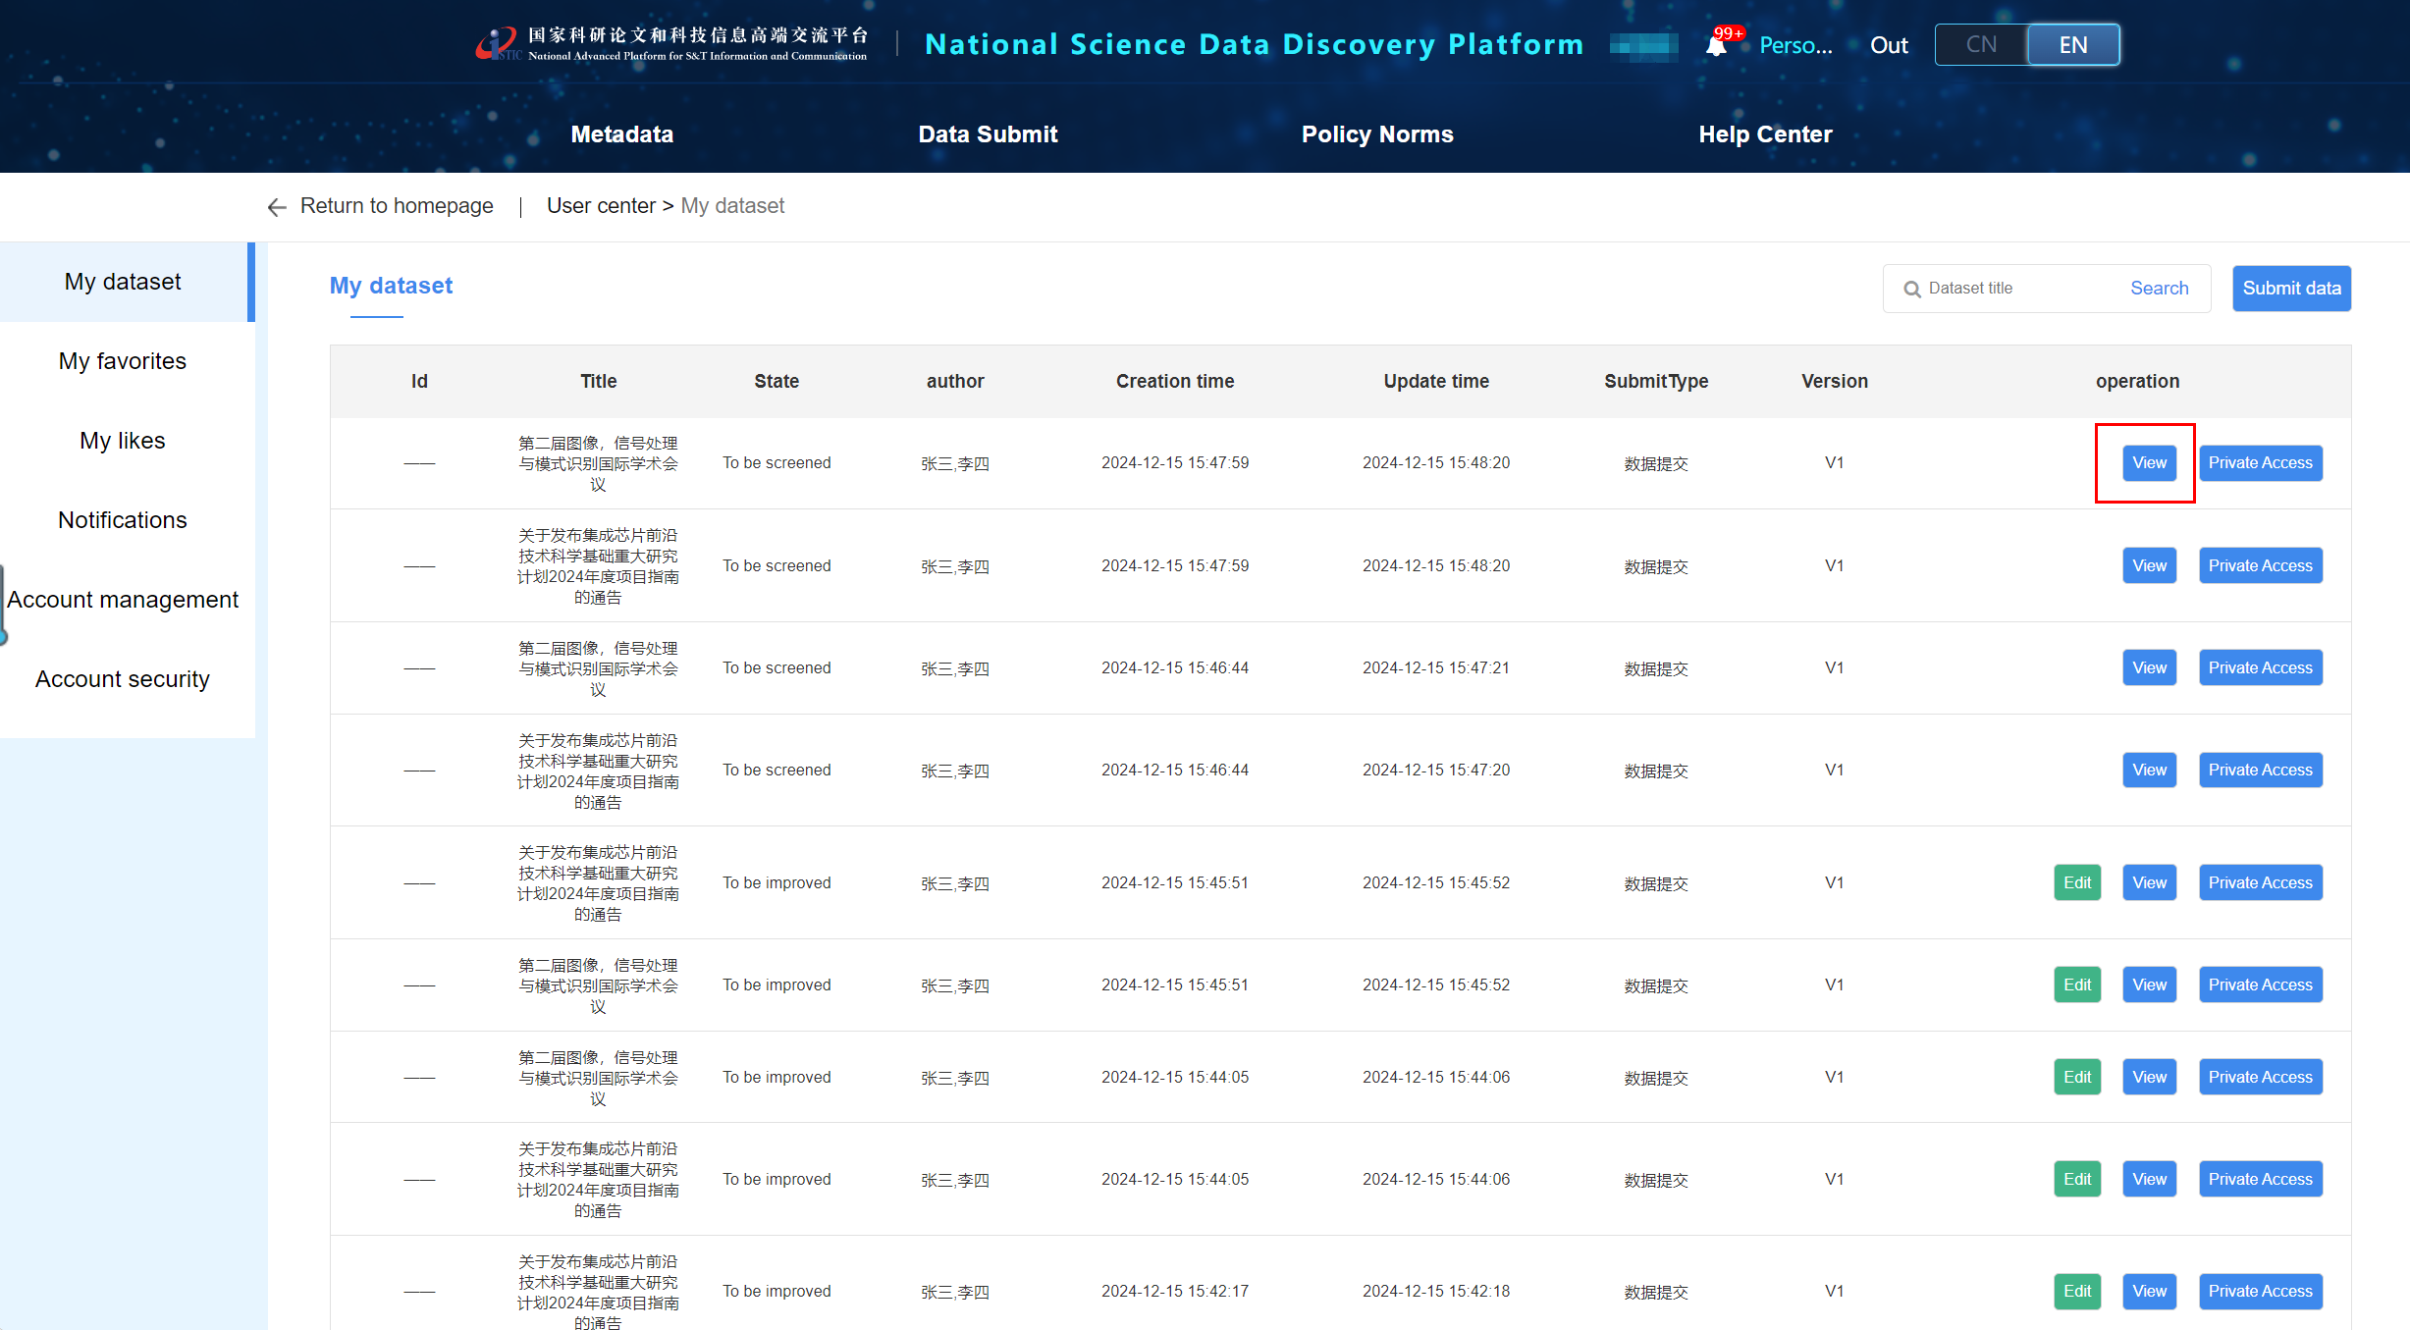Open the Perso... user menu
The width and height of the screenshot is (2410, 1330).
(1794, 45)
